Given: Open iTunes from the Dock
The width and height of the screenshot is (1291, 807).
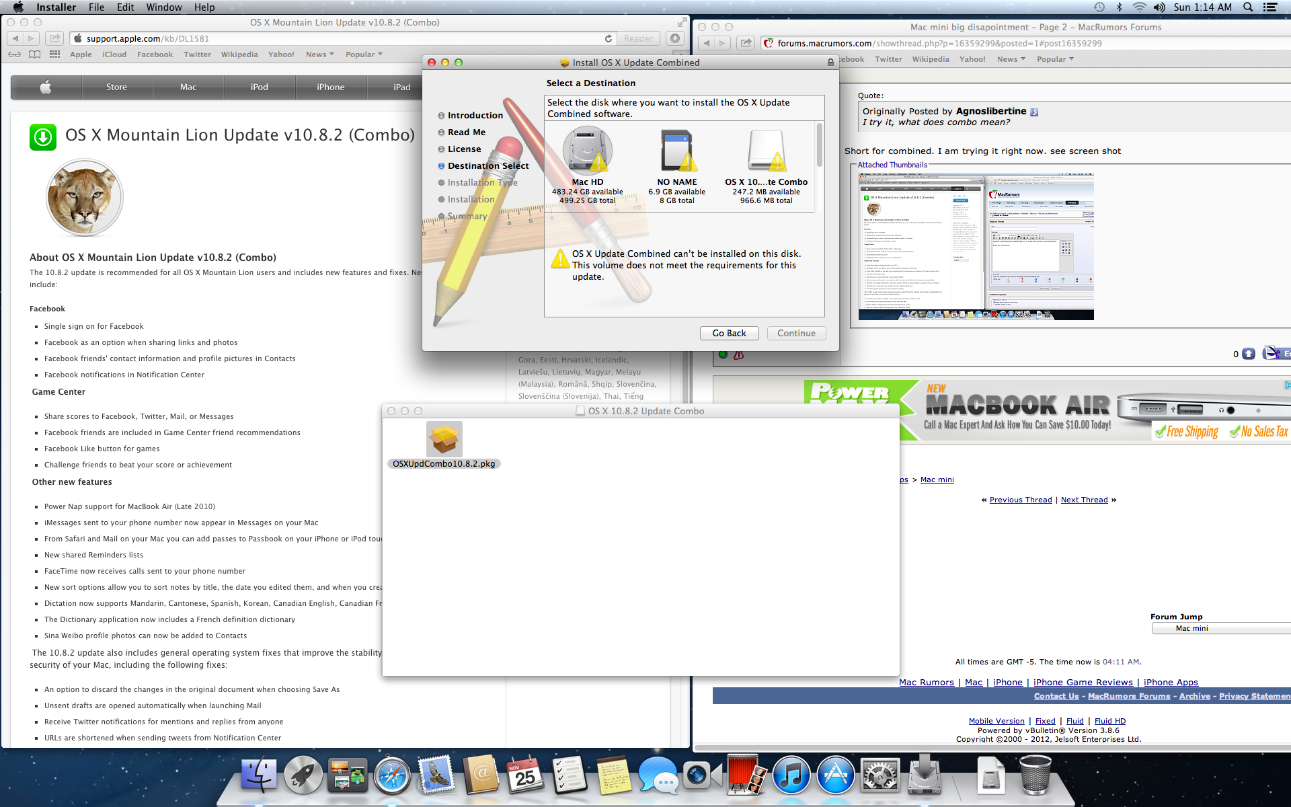Looking at the screenshot, I should [x=791, y=776].
